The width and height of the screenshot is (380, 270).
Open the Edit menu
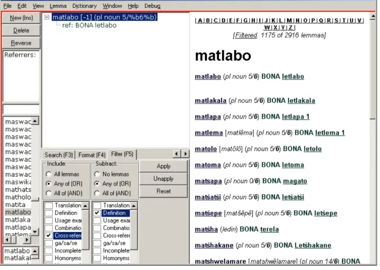pos(22,6)
